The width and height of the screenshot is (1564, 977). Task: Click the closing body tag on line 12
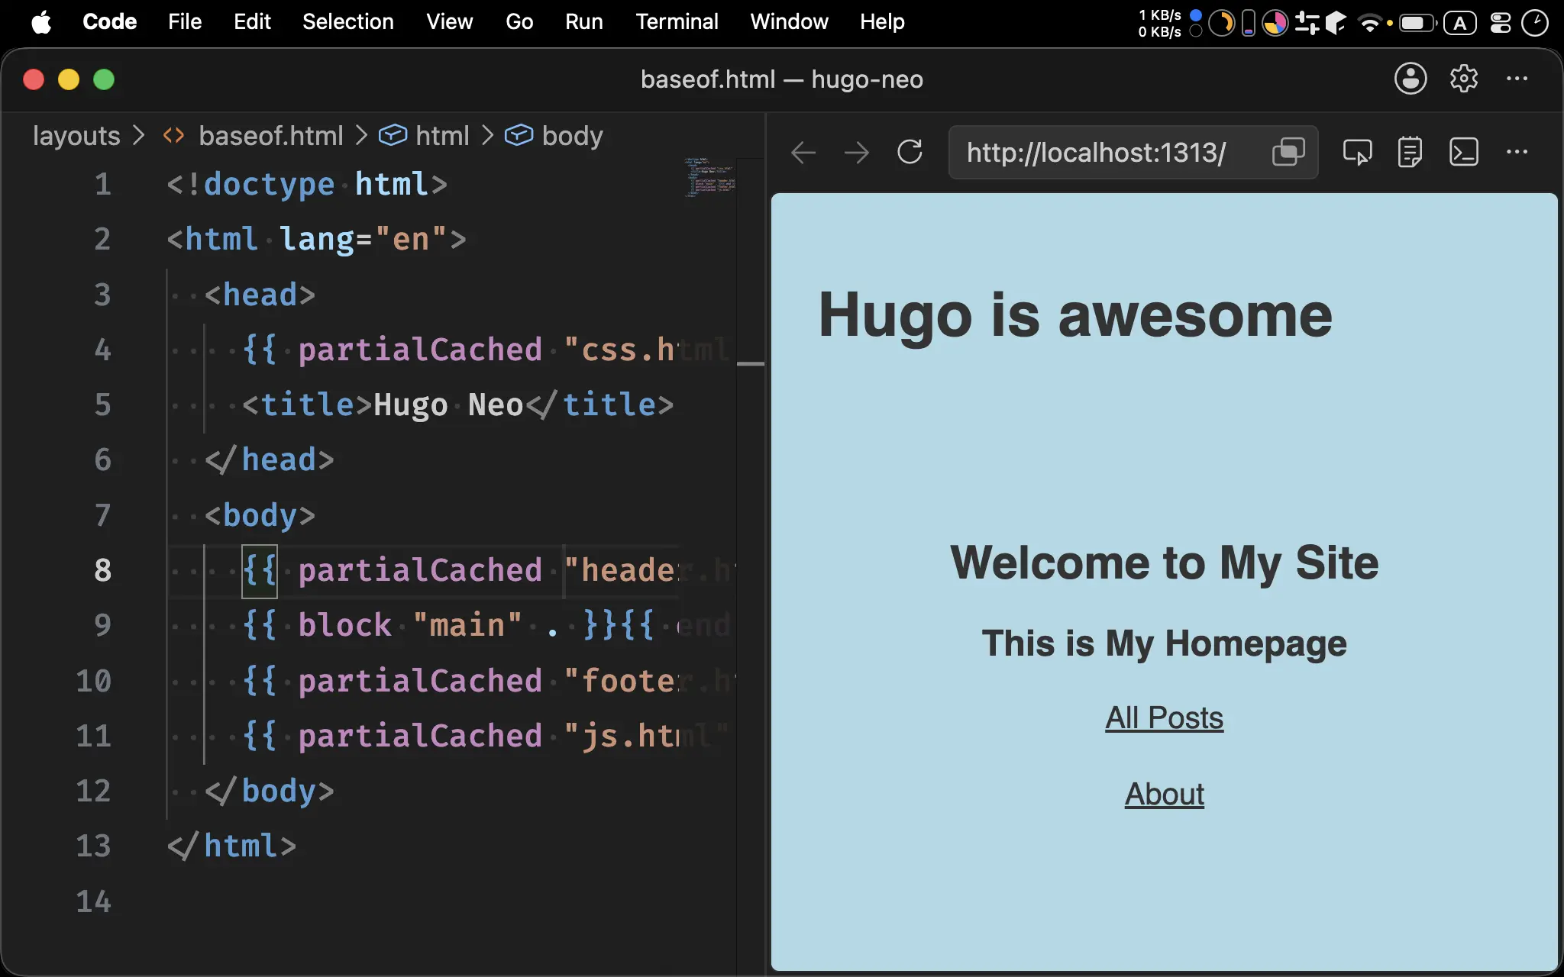pos(269,792)
